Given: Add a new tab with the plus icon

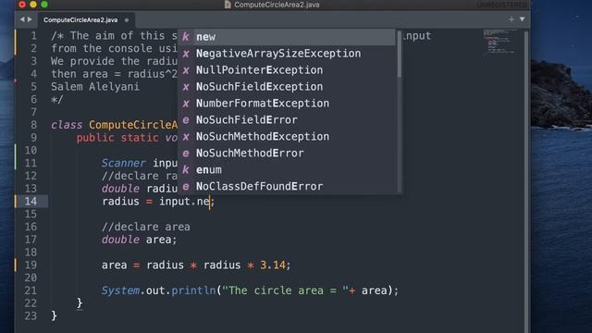Looking at the screenshot, I should tap(512, 19).
